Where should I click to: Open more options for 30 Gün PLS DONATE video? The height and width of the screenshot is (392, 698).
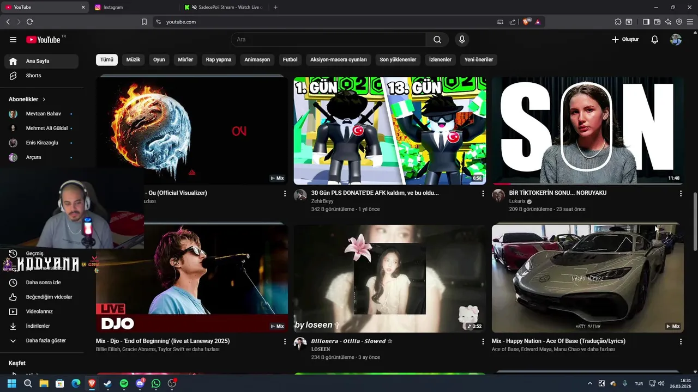coord(483,193)
